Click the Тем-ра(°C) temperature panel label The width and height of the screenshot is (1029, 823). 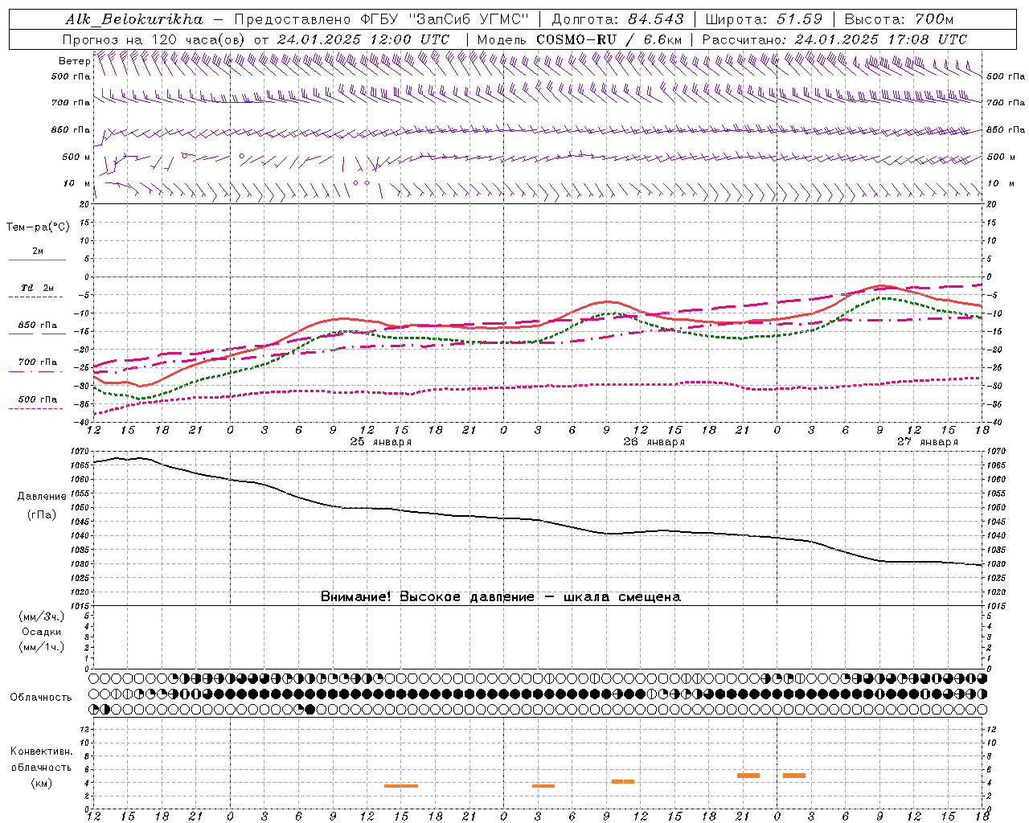38,227
